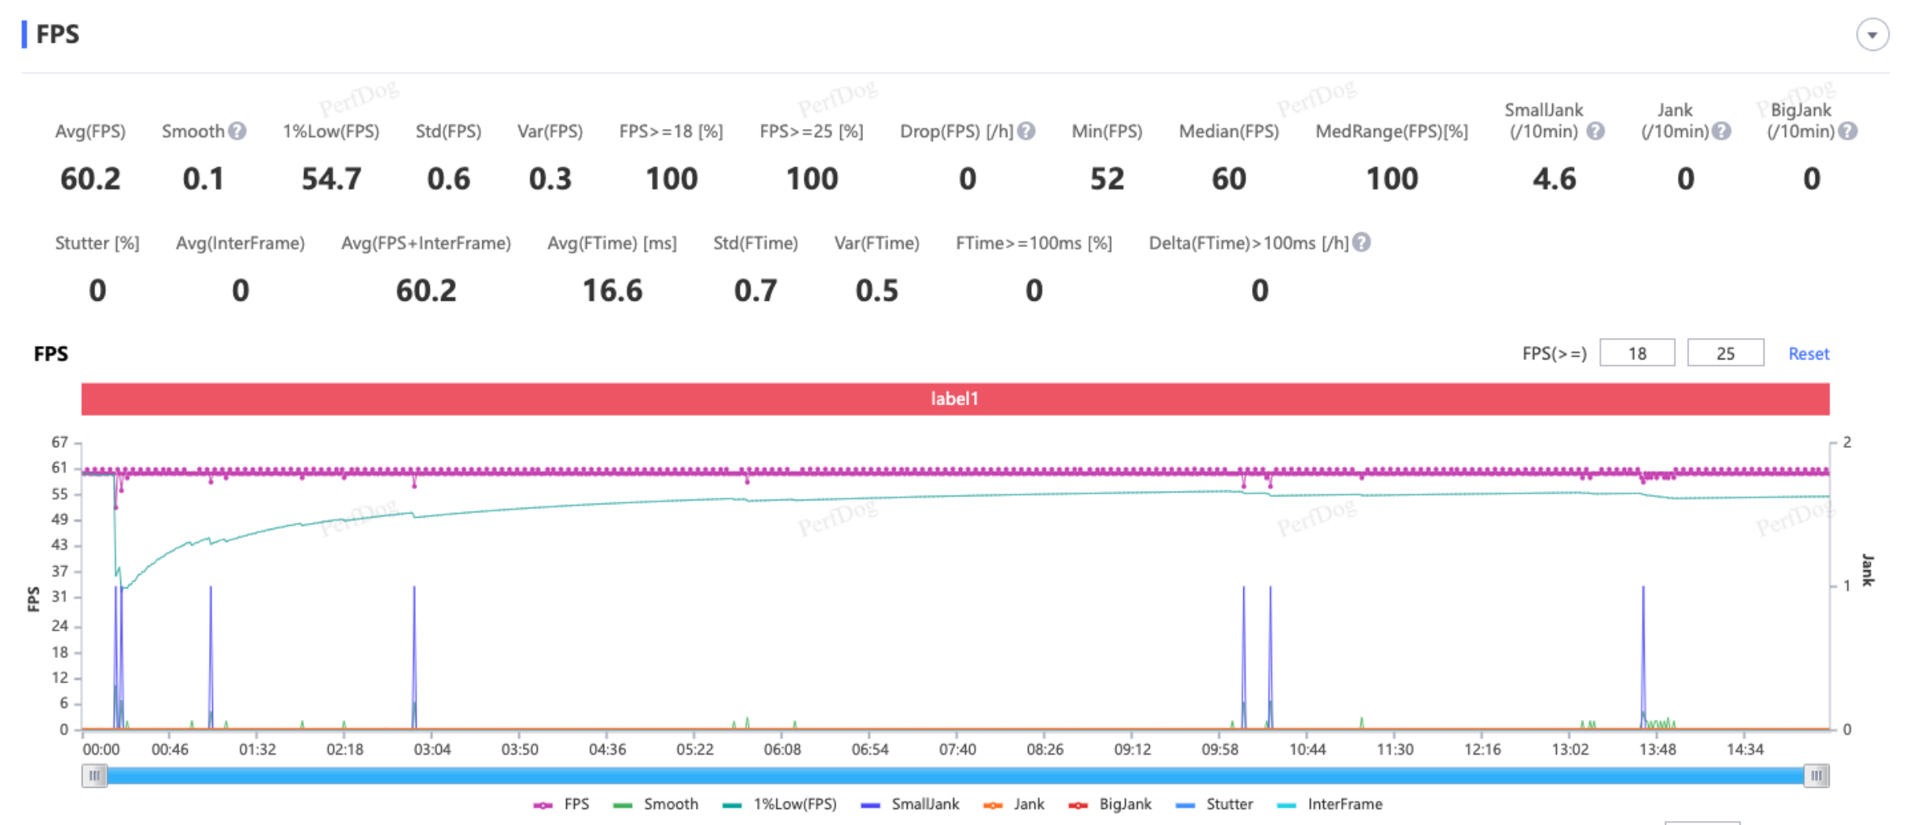Open SmallJank (/10min) help tooltip icon
The image size is (1910, 825).
click(x=1596, y=131)
